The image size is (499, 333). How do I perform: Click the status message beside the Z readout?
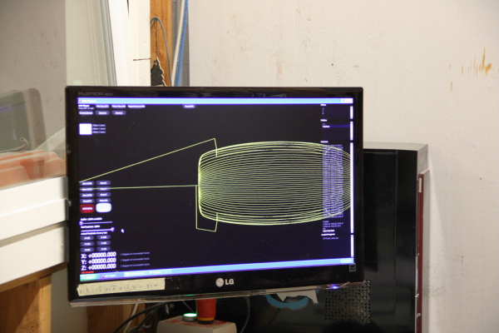point(135,265)
